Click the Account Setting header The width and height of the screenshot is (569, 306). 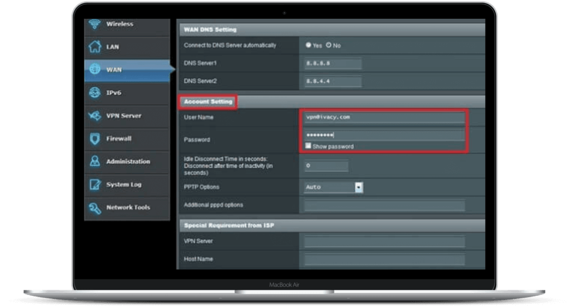332,102
